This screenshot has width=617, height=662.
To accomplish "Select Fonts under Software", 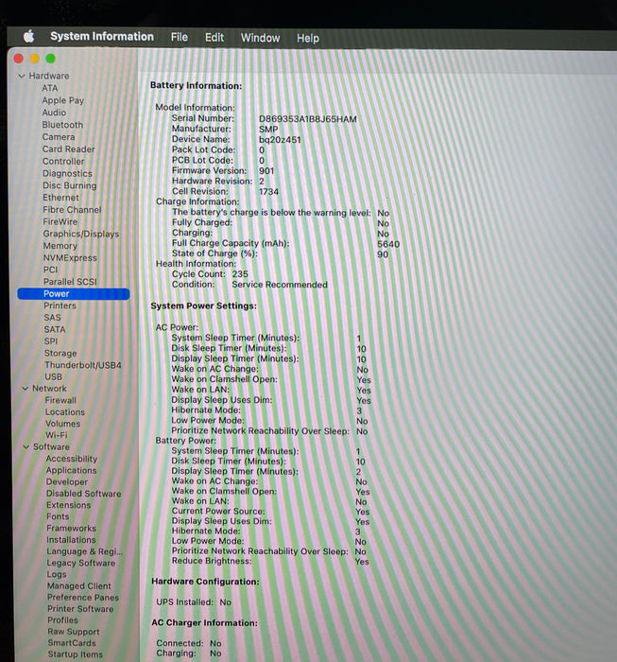I will tap(58, 516).
